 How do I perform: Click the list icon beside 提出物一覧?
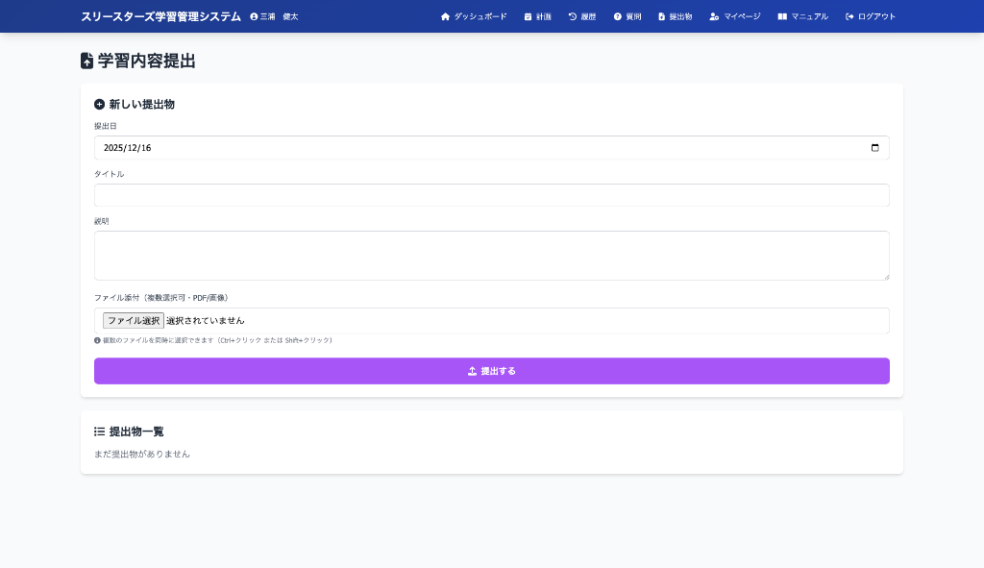coord(99,432)
